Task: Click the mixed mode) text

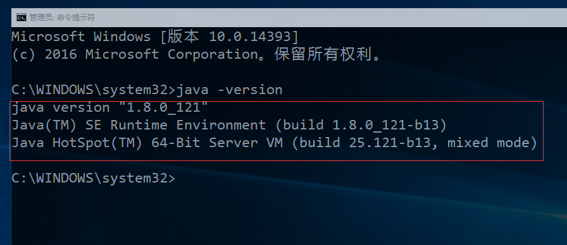Action: (492, 143)
